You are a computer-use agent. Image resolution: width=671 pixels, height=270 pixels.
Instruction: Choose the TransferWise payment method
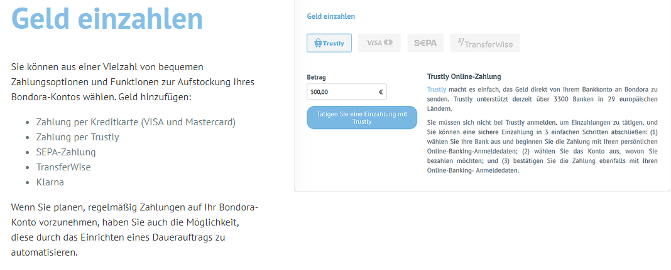click(485, 43)
